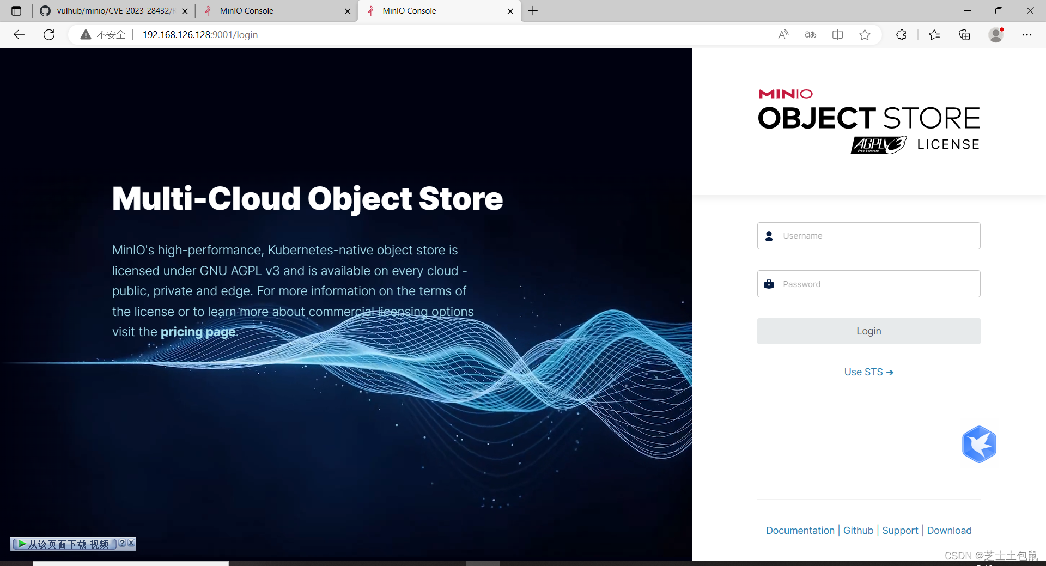1046x566 pixels.
Task: Open tab actions menu icon
Action: tap(16, 11)
